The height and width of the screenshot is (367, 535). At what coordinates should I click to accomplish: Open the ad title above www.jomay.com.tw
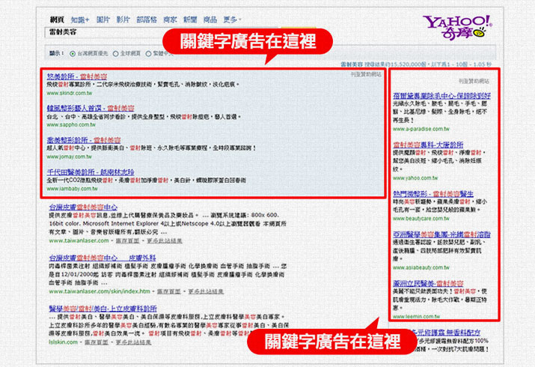click(84, 140)
